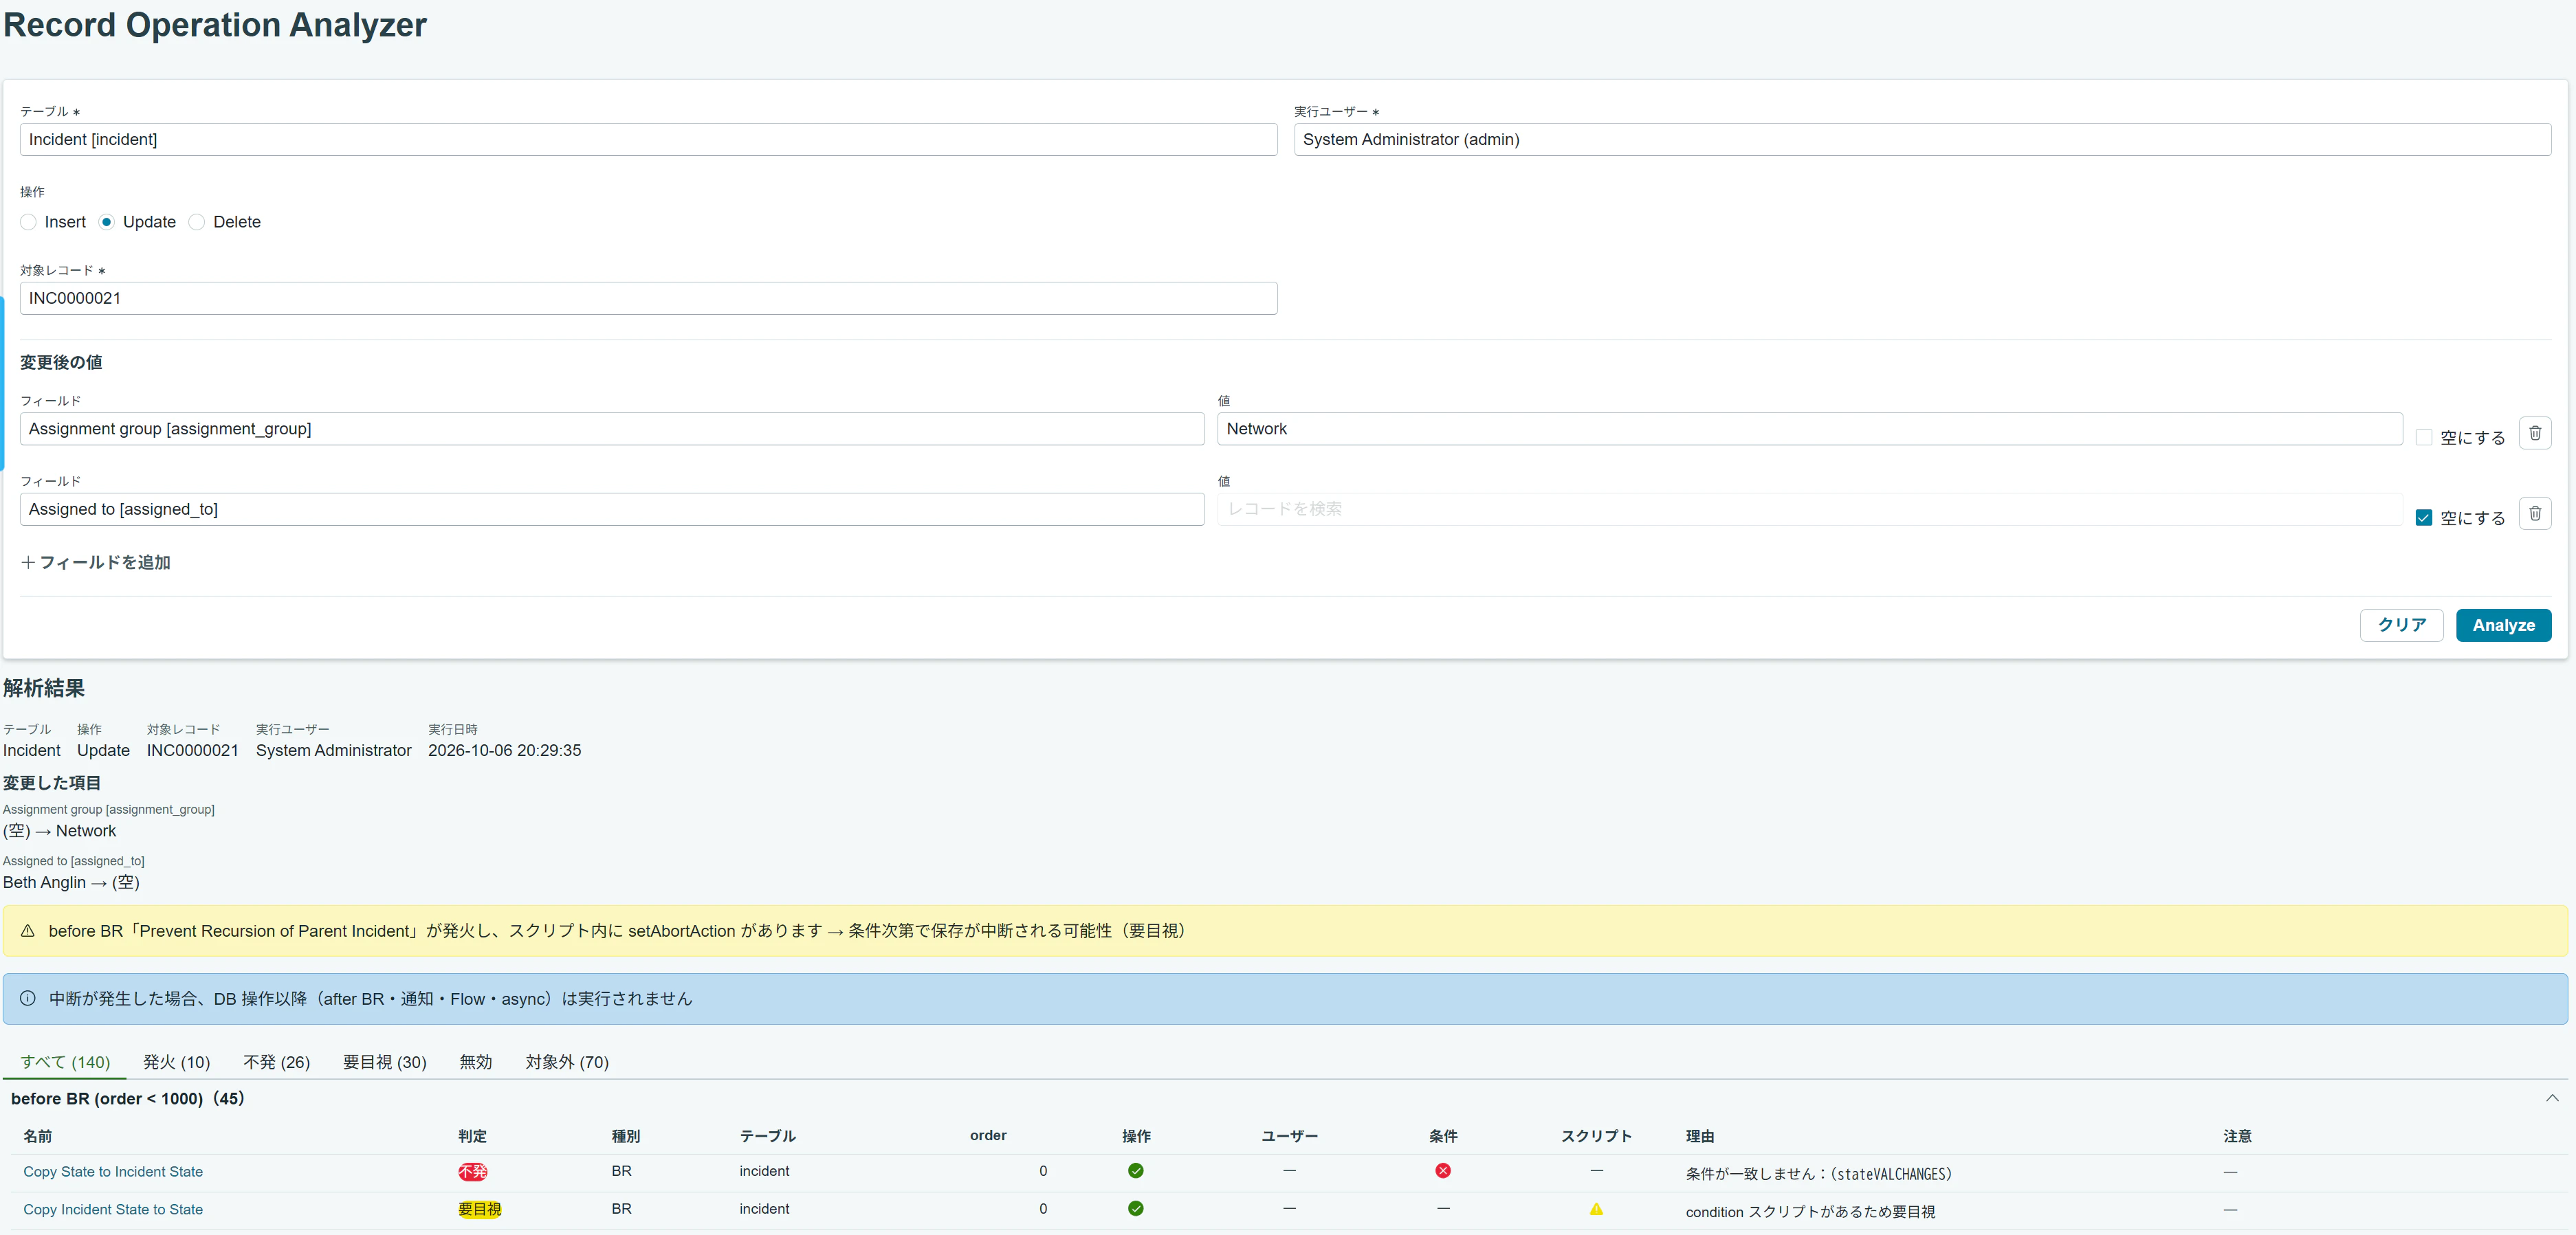Click green check in Copy State to Incident State row
The height and width of the screenshot is (1235, 2576).
pyautogui.click(x=1135, y=1170)
